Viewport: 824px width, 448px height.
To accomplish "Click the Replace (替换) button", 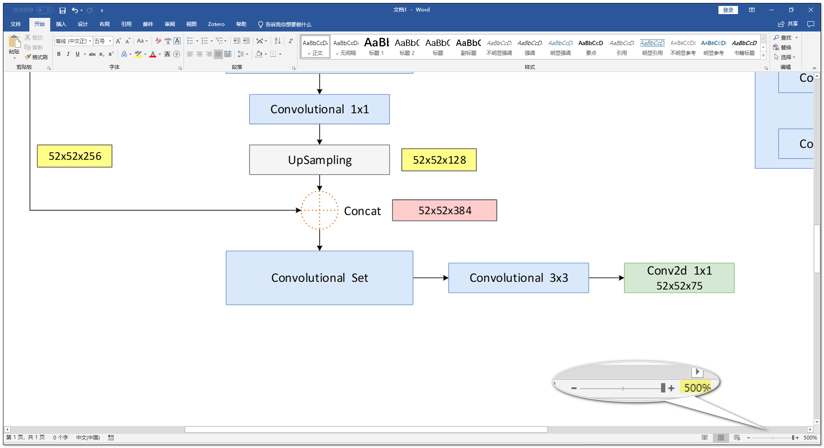I will [782, 47].
